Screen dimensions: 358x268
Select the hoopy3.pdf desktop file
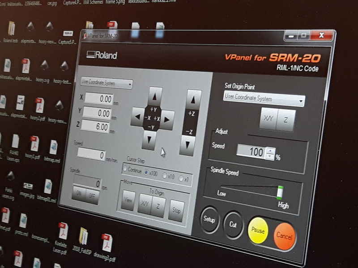point(33,148)
